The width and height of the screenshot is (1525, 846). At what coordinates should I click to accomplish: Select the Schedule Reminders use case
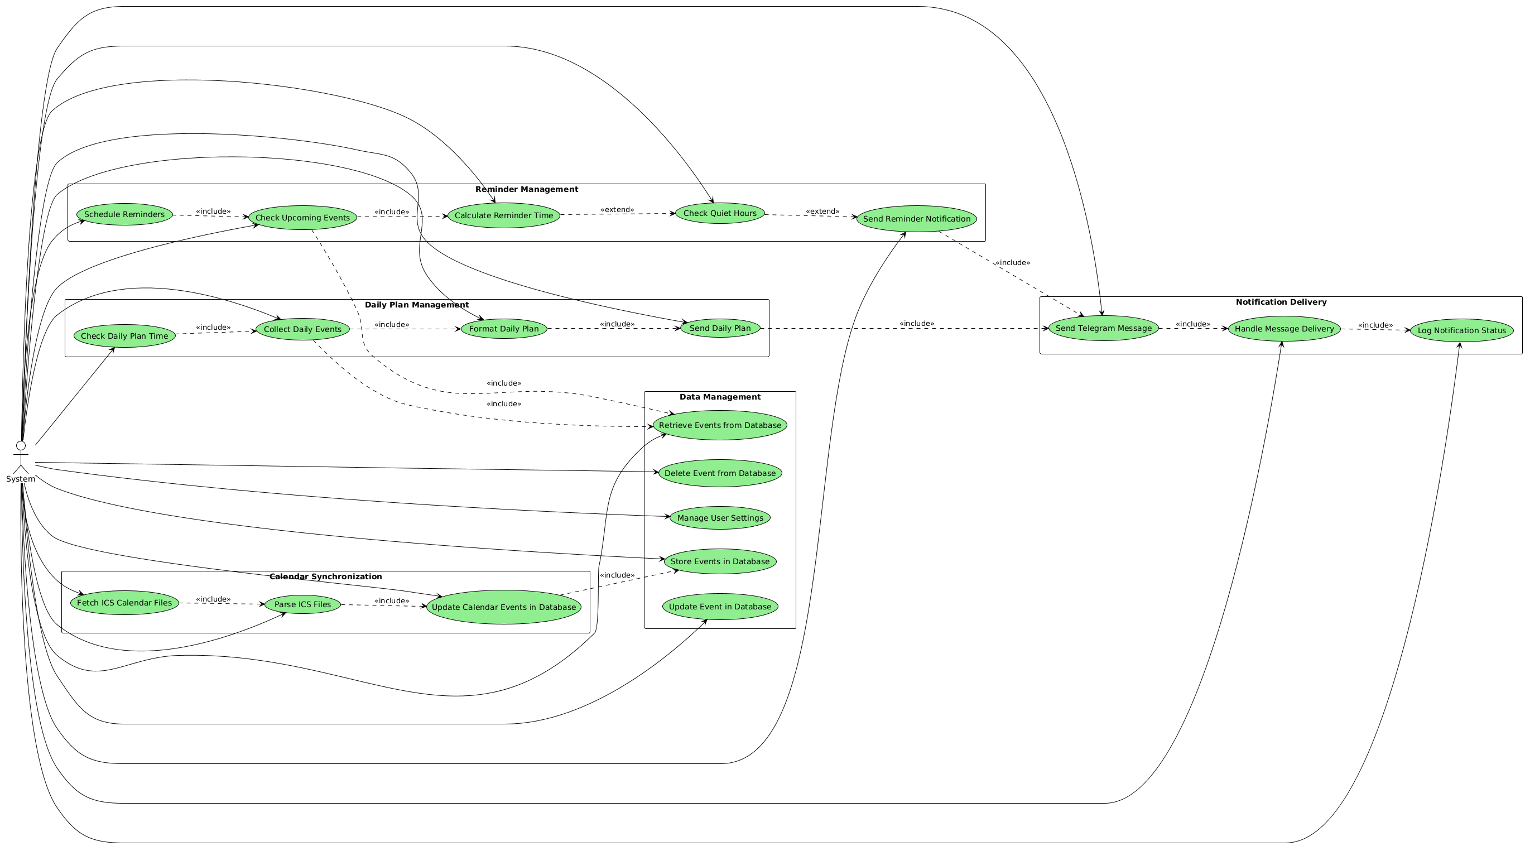pos(124,214)
